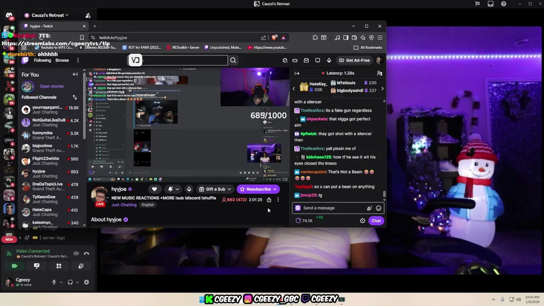Click Bits cheer button beside Gift a Sub
Viewport: 544px width, 306px height.
click(189, 189)
